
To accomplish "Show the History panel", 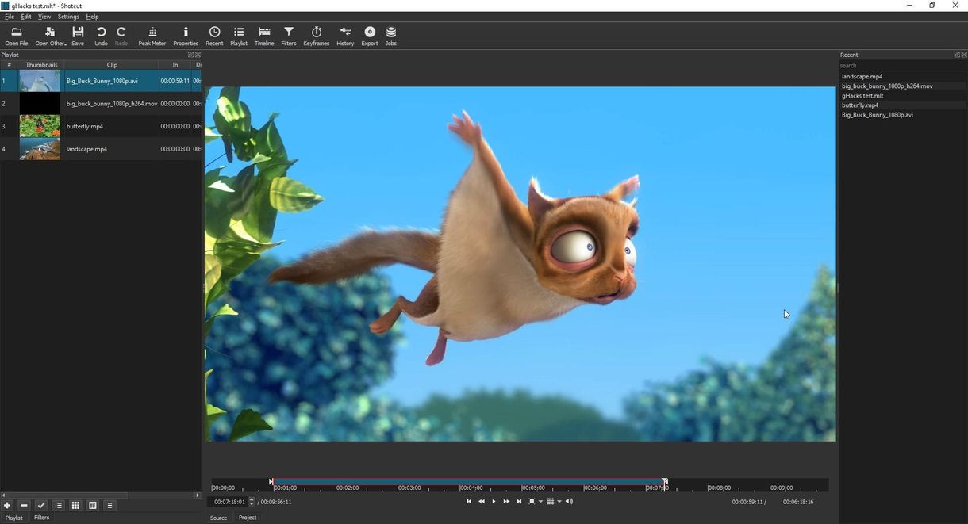I will [x=345, y=36].
